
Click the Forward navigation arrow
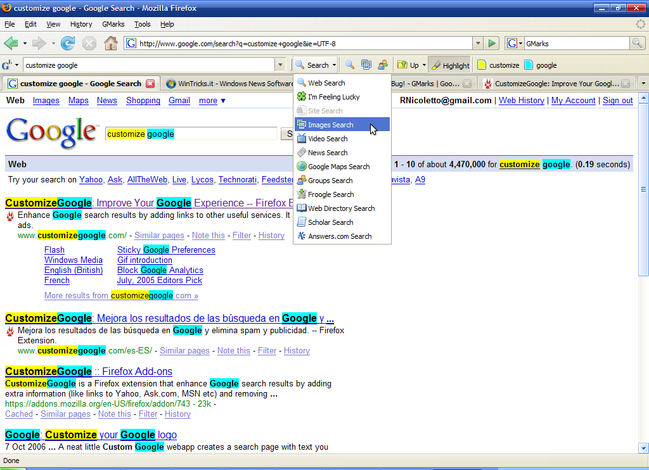click(39, 43)
